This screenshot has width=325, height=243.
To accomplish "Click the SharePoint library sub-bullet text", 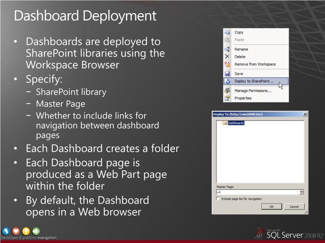I will (x=71, y=92).
